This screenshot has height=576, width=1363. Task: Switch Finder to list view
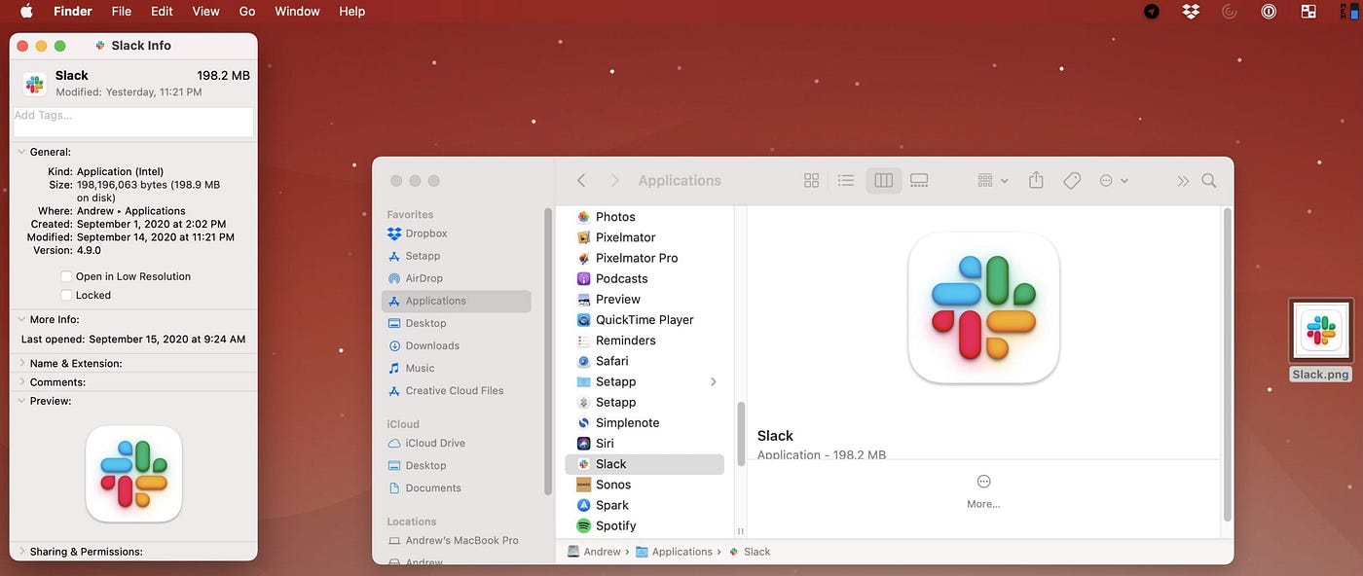[x=846, y=180]
